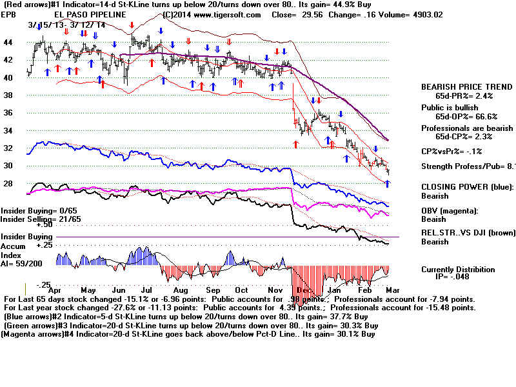The height and width of the screenshot is (387, 516).
Task: Click the 44 price axis label
Action: [8, 43]
